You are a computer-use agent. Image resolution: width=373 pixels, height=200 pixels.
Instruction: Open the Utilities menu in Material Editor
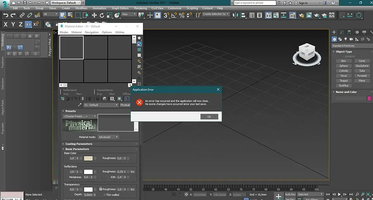tap(119, 32)
